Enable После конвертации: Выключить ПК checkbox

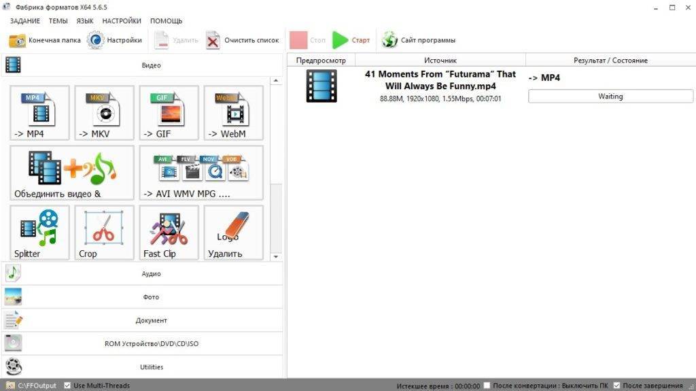[487, 386]
